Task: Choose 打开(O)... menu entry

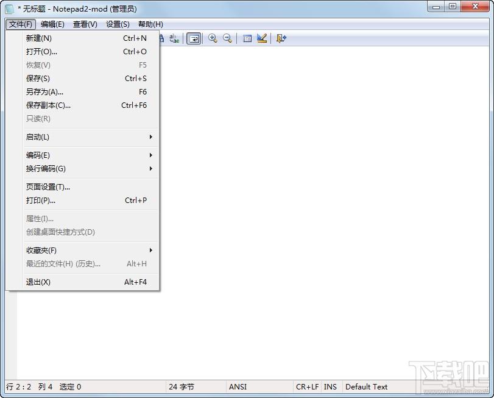Action: tap(83, 52)
